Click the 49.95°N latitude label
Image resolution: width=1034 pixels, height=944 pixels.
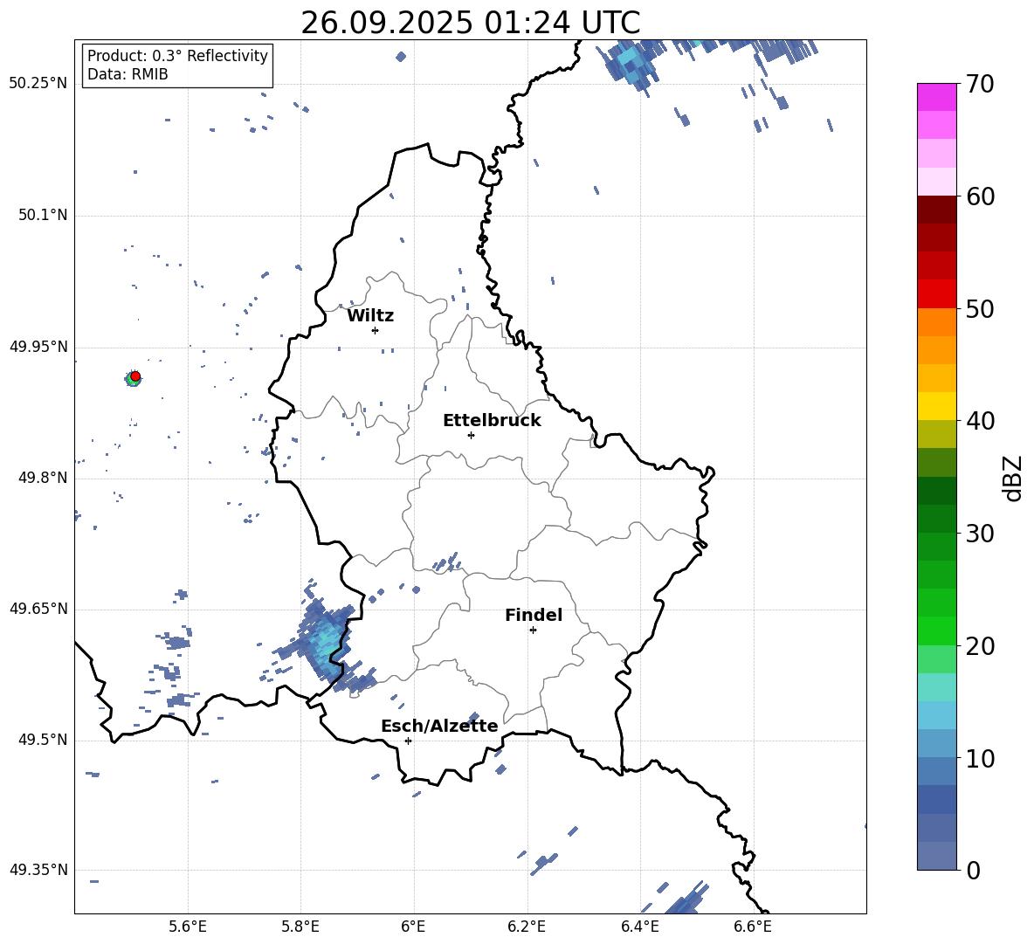[38, 347]
